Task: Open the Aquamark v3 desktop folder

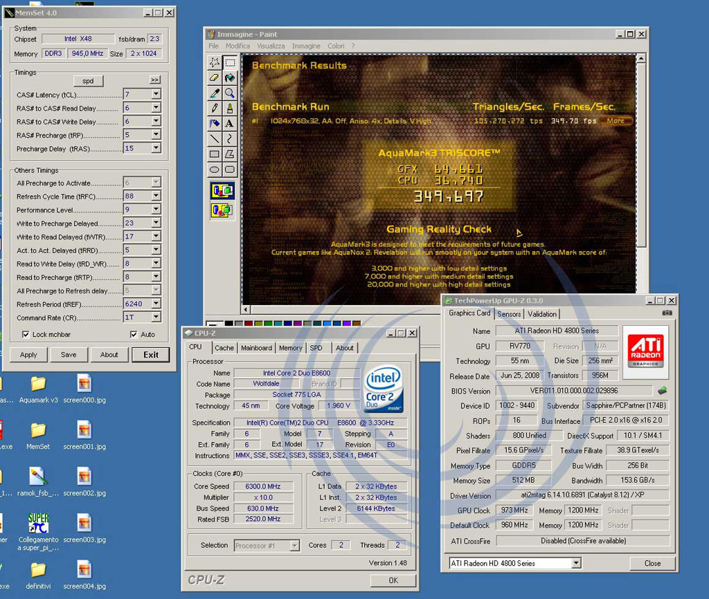Action: tap(39, 389)
